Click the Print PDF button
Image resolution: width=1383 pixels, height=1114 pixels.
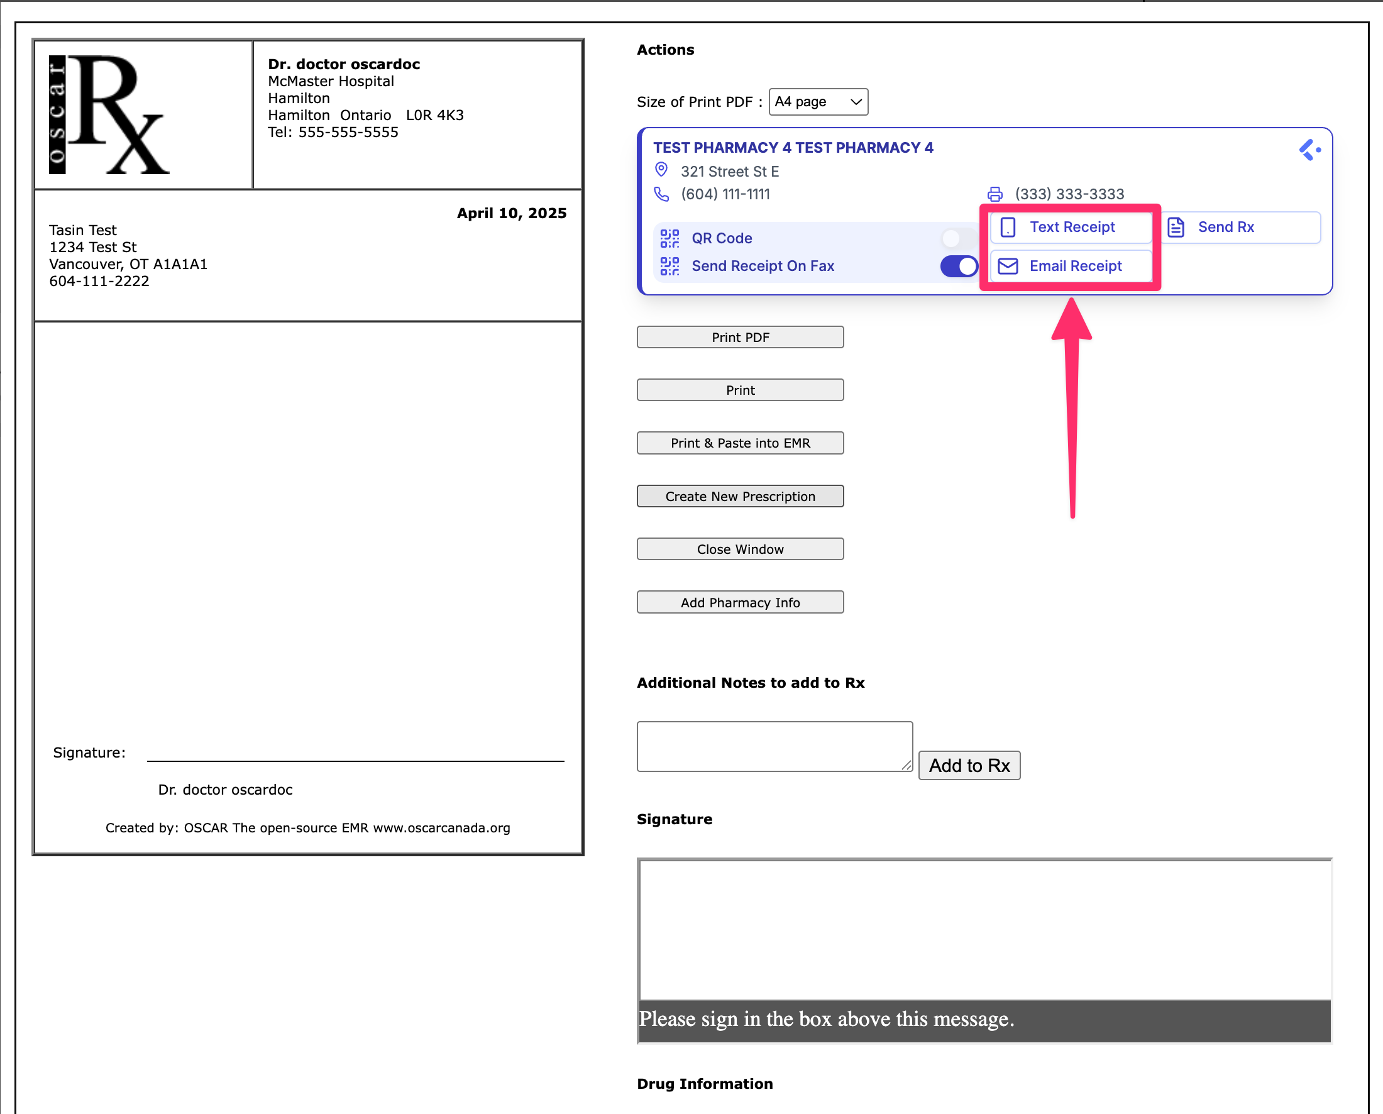[739, 337]
